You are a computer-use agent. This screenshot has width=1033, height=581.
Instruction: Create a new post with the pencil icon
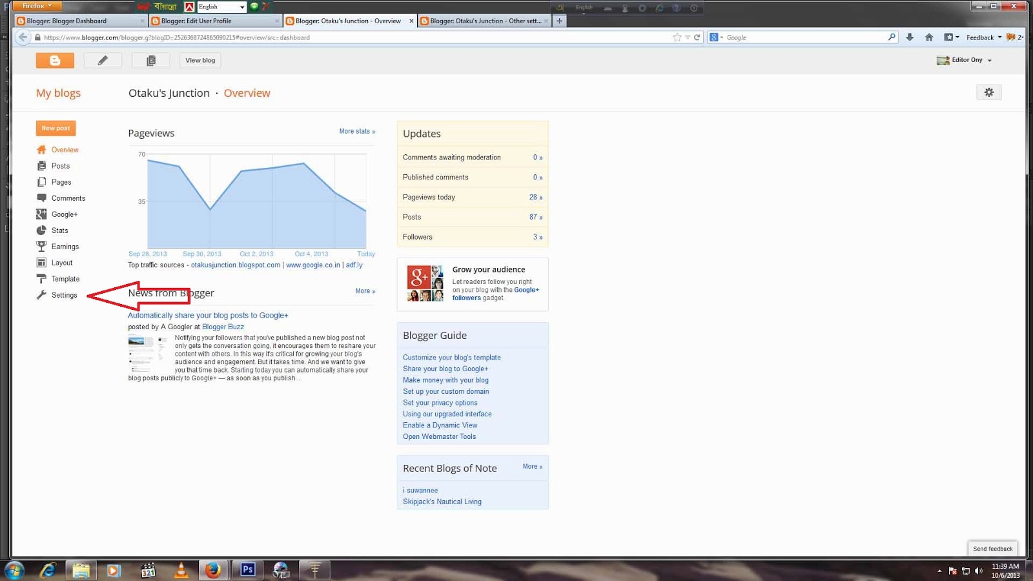pos(103,60)
